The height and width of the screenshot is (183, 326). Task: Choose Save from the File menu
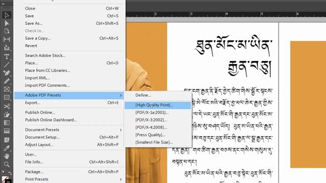point(69,16)
